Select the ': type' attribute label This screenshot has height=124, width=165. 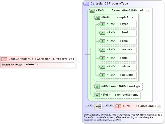pos(124,24)
